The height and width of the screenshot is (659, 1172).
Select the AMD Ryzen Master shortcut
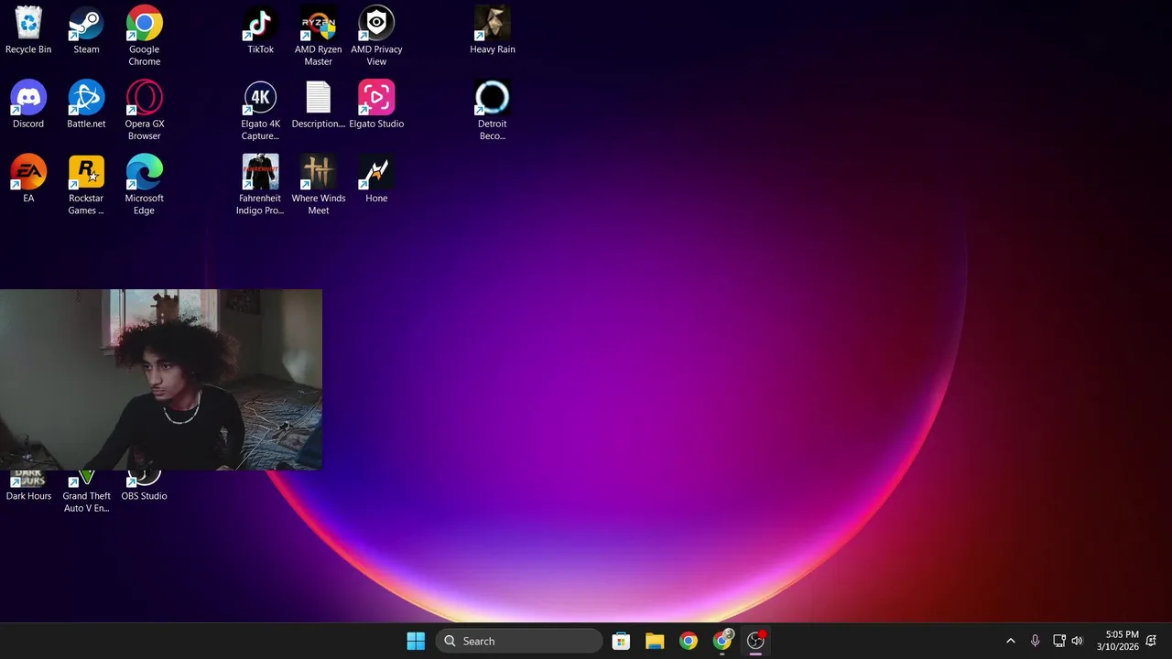tap(318, 37)
